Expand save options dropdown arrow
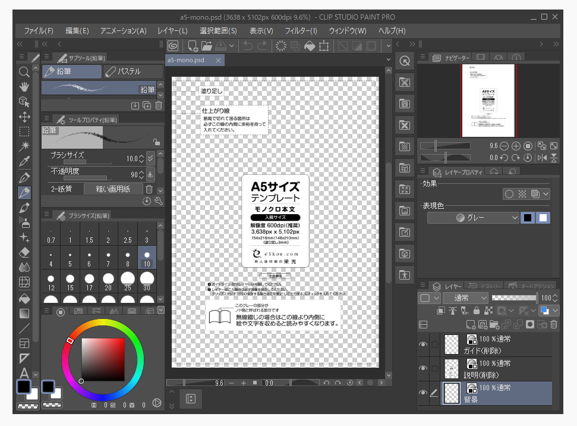 coord(232,46)
